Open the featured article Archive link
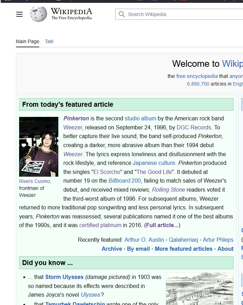Screen dimensions: 243x305 (x=112, y=249)
